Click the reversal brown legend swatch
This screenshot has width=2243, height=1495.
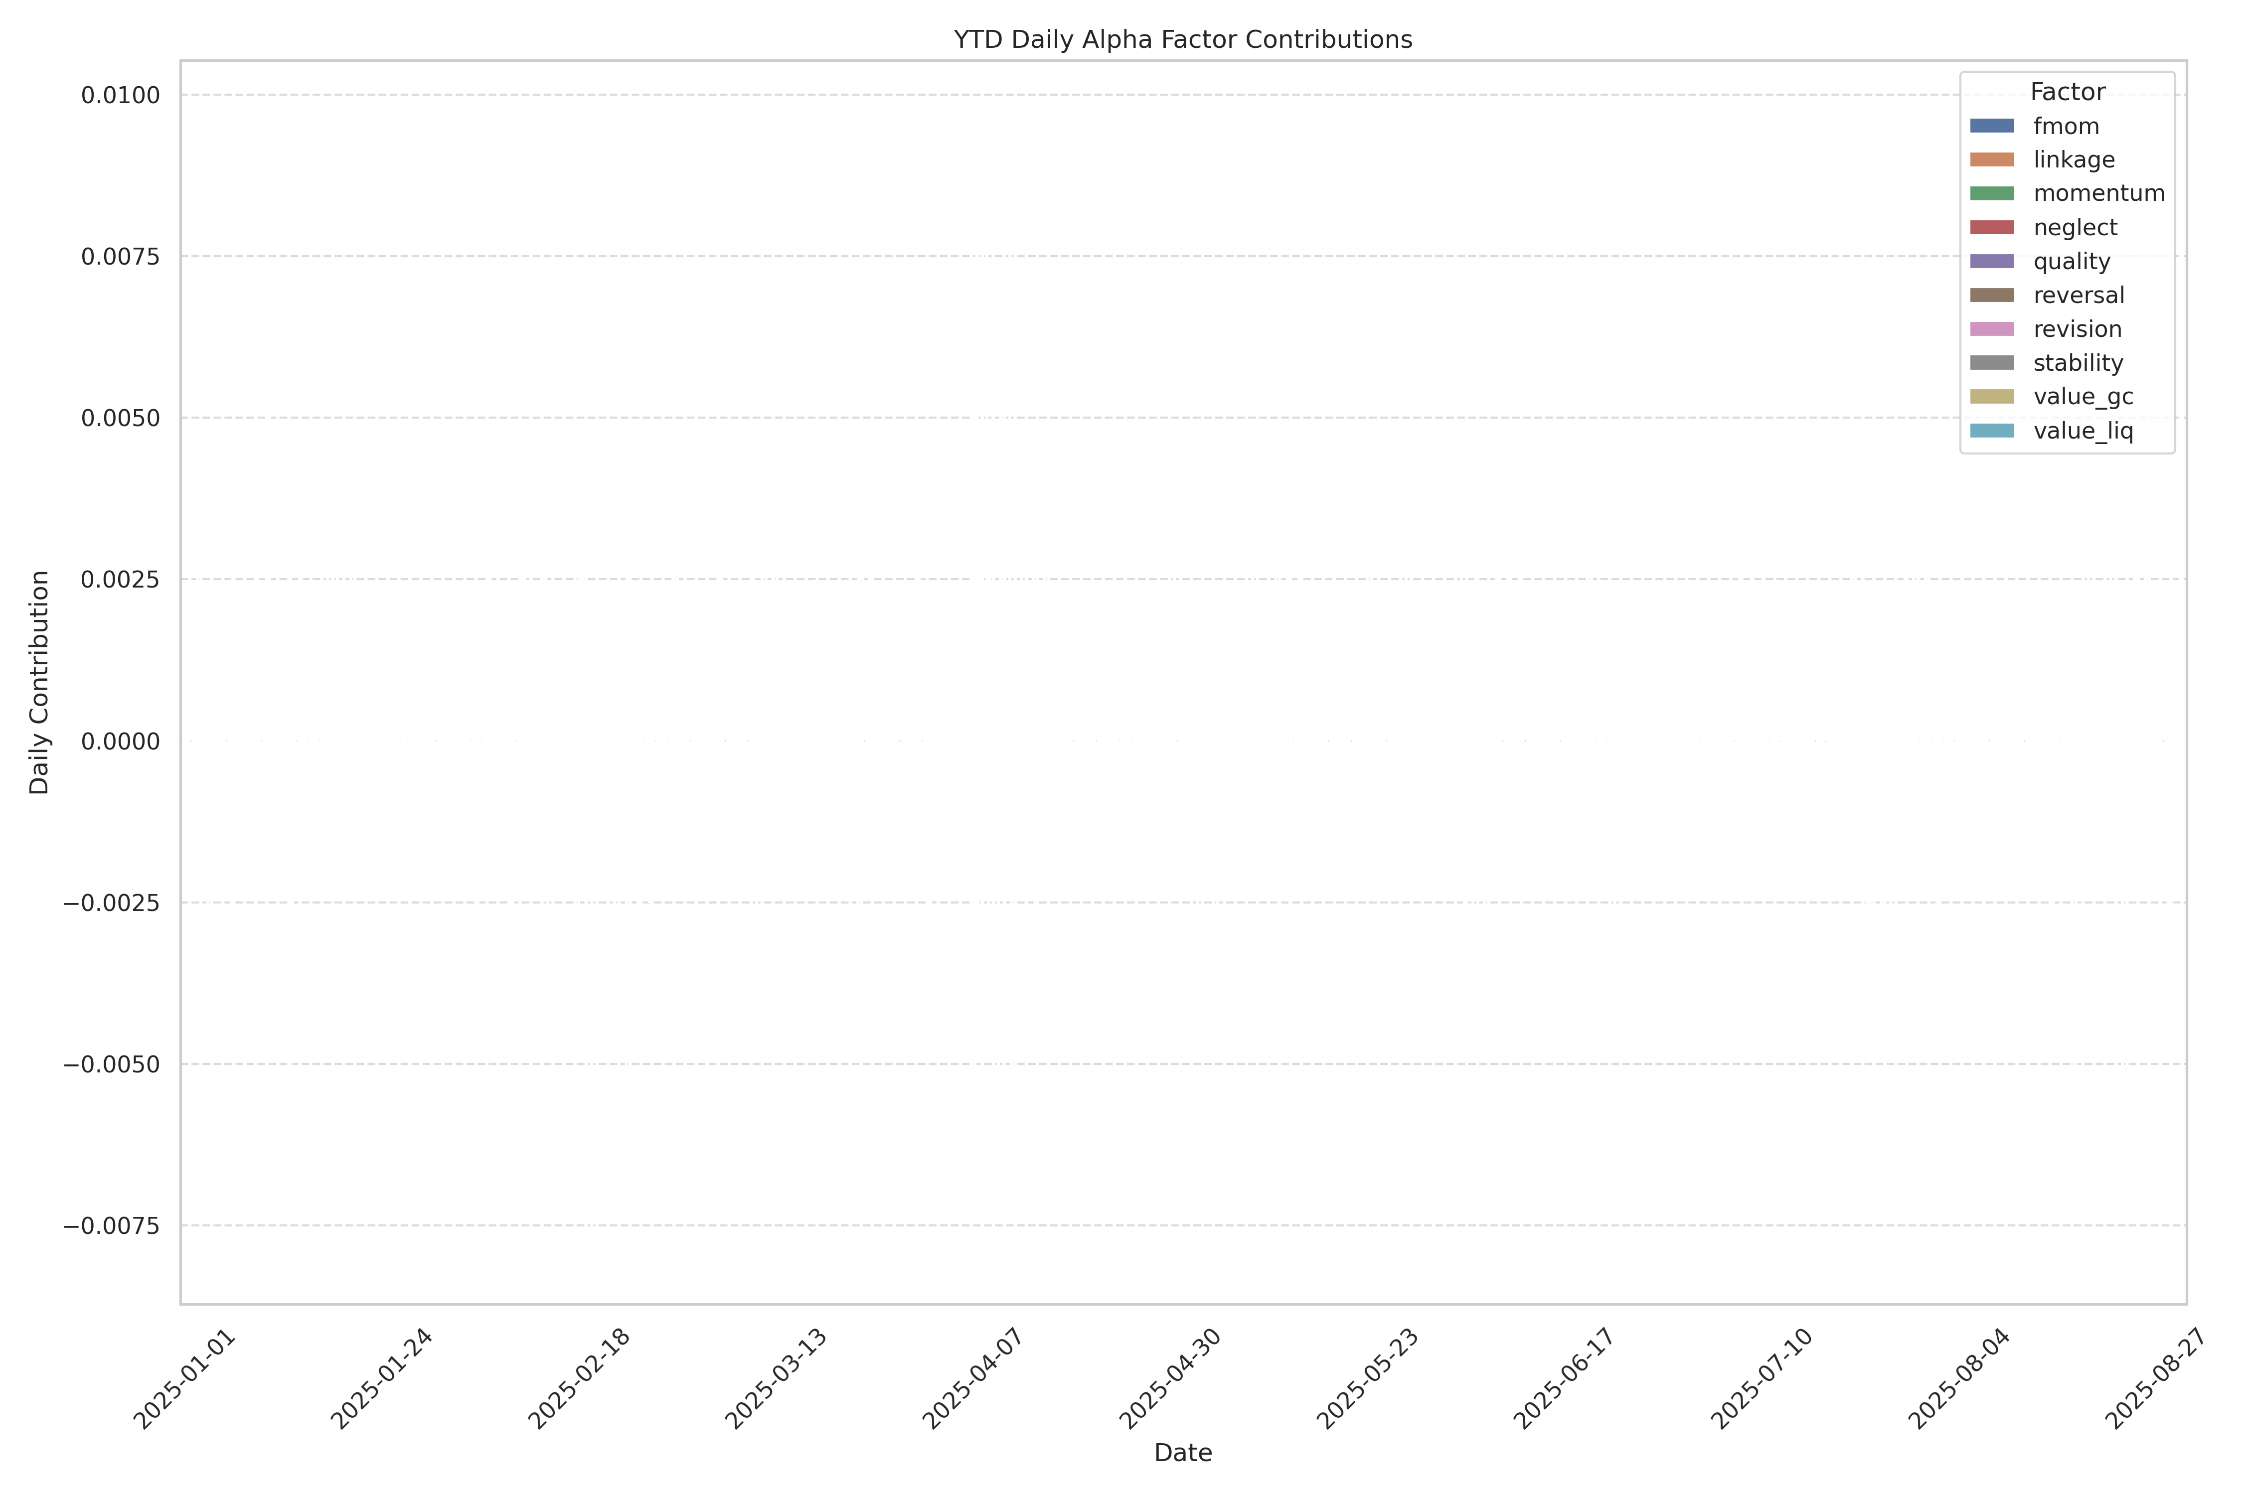pyautogui.click(x=1991, y=295)
